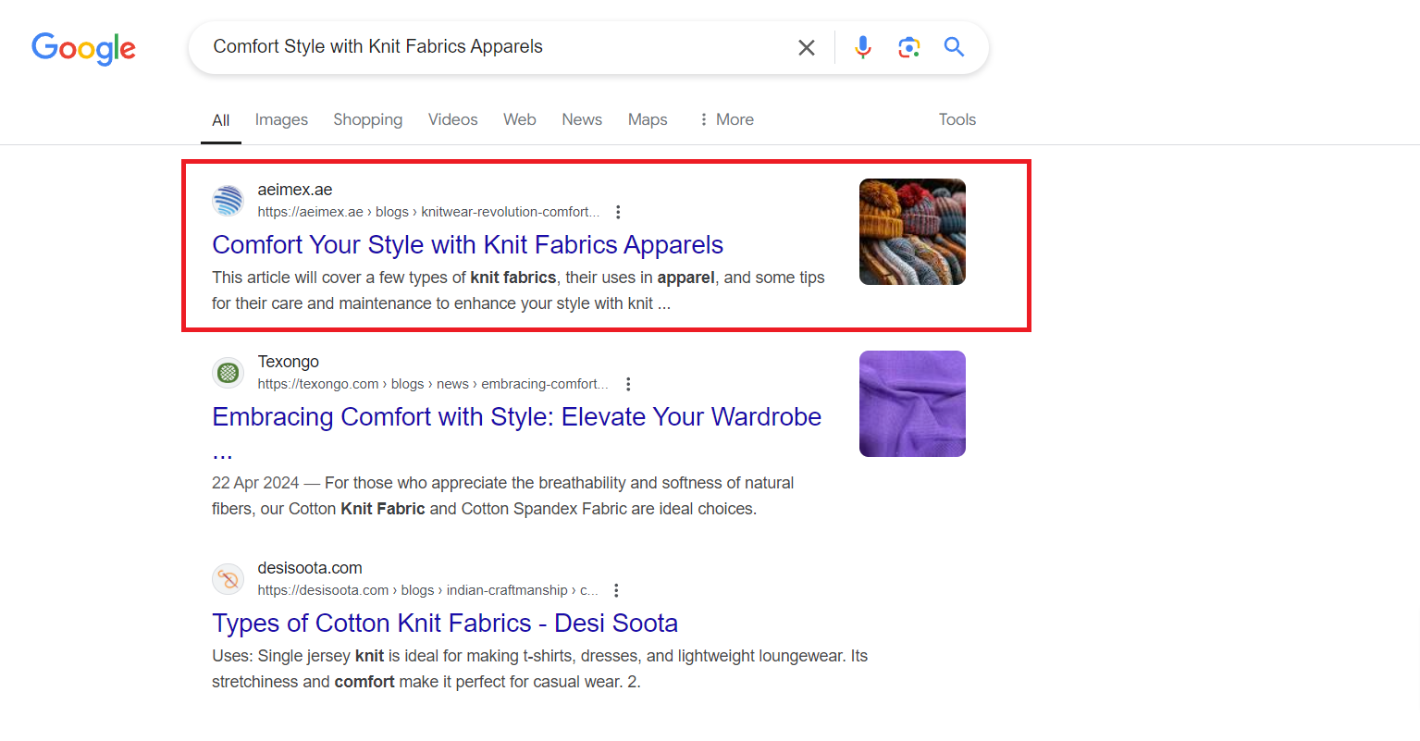Viewport: 1420px width, 741px height.
Task: Open the Tools options
Action: tap(957, 119)
